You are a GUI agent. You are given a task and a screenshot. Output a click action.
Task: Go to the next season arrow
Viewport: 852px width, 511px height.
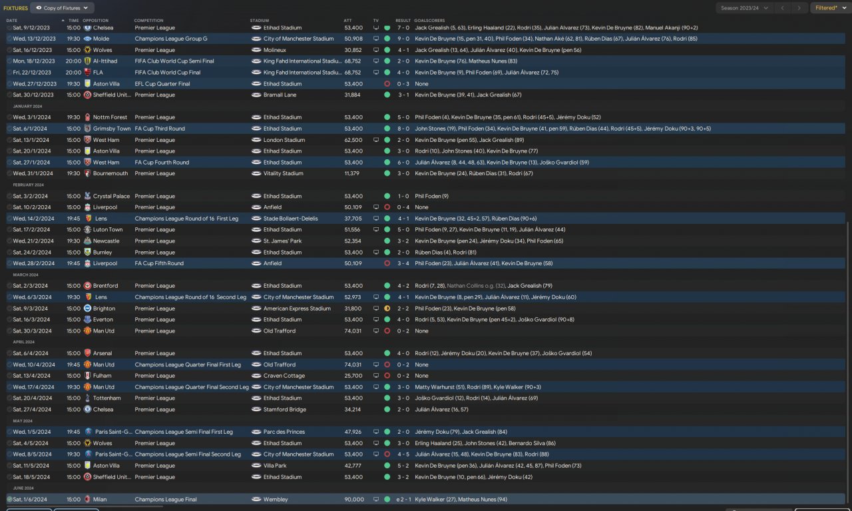point(799,8)
